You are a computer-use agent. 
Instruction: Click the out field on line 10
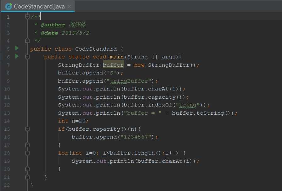click(87, 89)
